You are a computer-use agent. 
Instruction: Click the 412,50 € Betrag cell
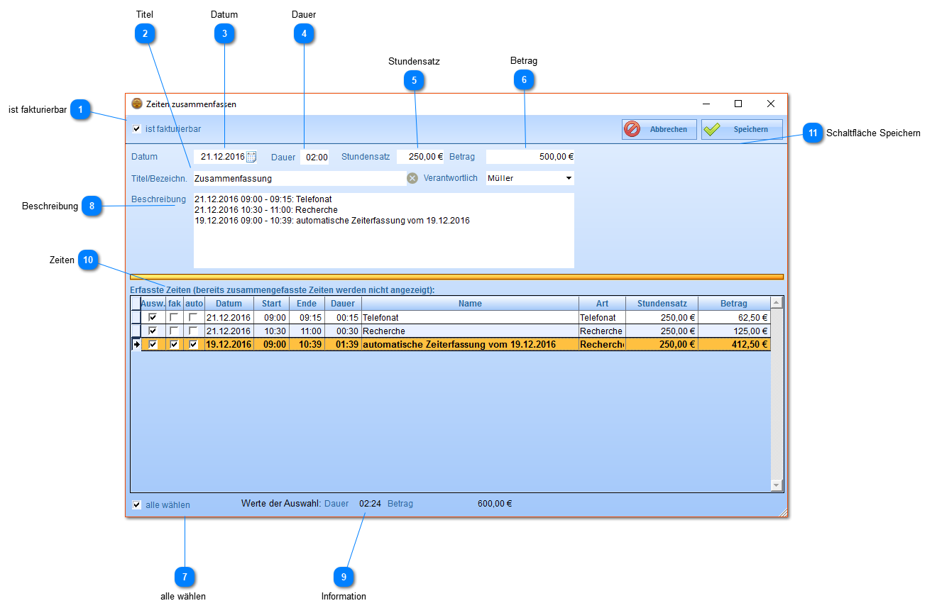[734, 344]
